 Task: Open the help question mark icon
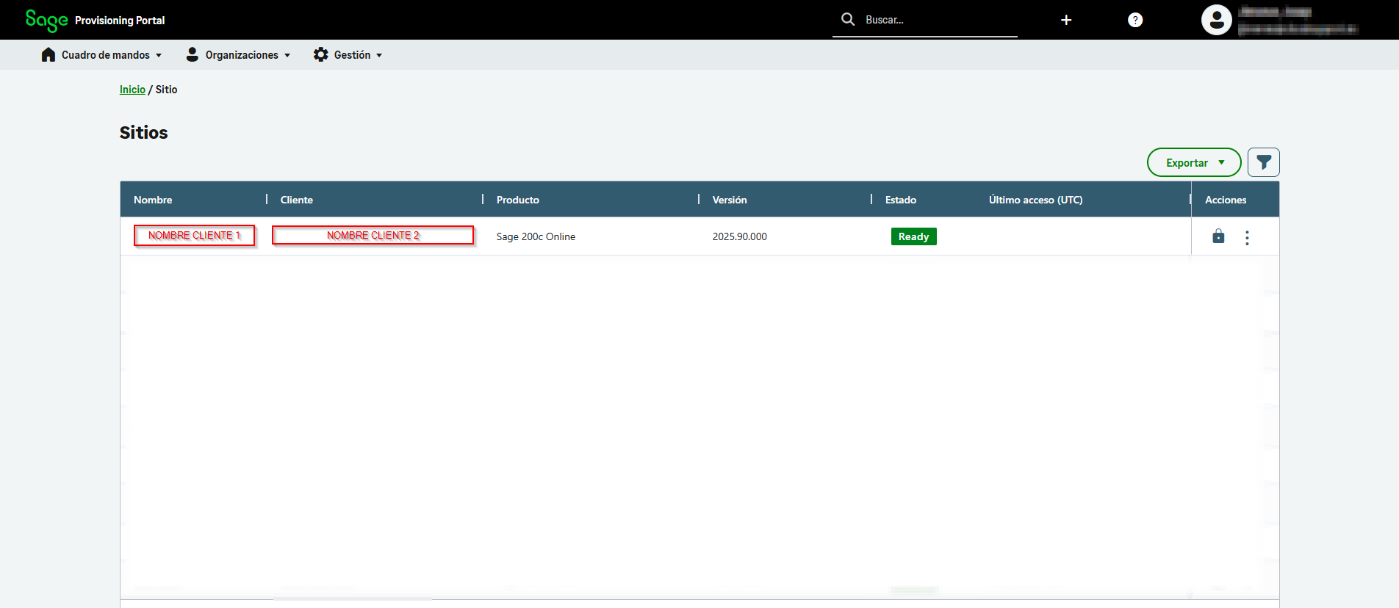coord(1135,20)
